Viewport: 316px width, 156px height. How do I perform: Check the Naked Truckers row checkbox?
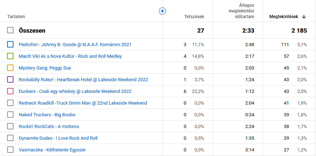(x=10, y=115)
